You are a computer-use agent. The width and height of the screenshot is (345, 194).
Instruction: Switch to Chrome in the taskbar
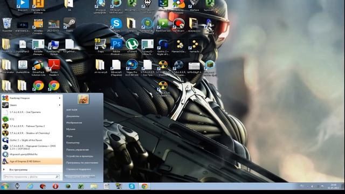tap(144, 186)
